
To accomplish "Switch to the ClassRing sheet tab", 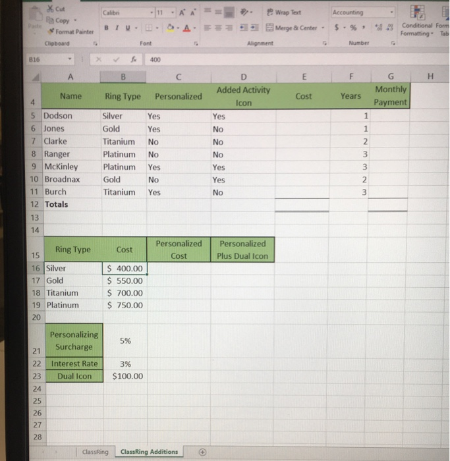I will pos(96,452).
